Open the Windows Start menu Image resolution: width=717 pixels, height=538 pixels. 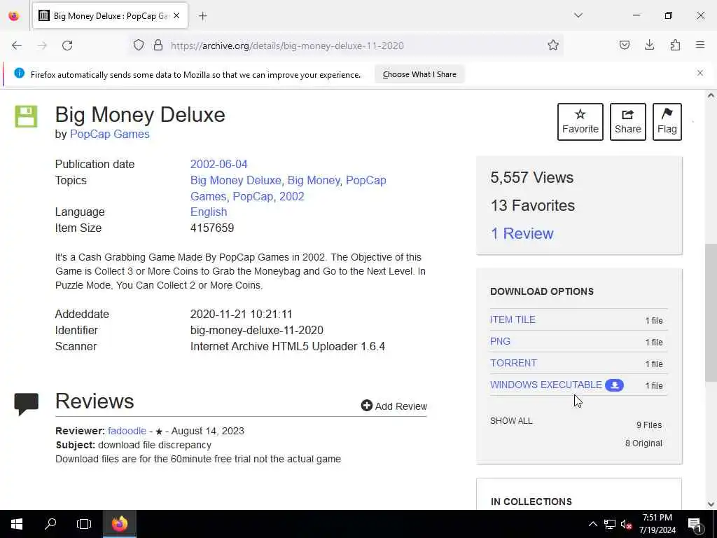[17, 524]
